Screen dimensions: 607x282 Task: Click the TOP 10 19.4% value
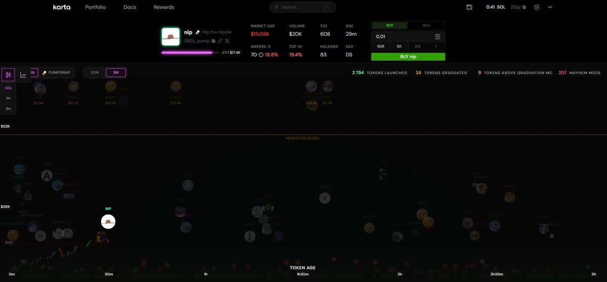click(x=296, y=54)
